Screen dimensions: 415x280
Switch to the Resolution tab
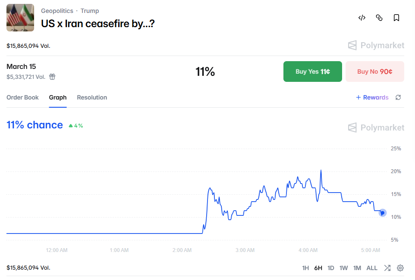92,97
